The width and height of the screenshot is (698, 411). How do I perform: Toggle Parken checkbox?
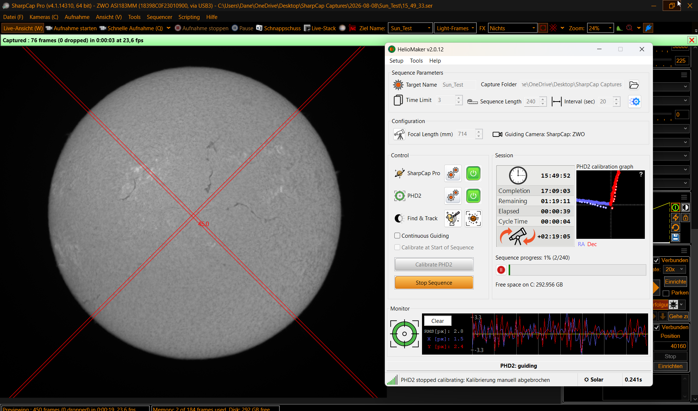(x=666, y=293)
